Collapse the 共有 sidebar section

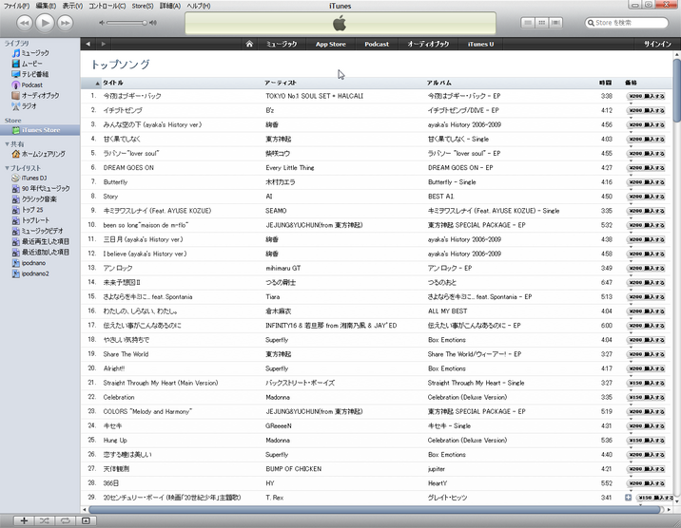point(7,144)
